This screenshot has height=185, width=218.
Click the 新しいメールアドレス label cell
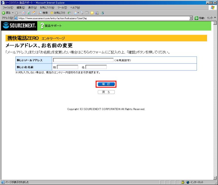34,60
